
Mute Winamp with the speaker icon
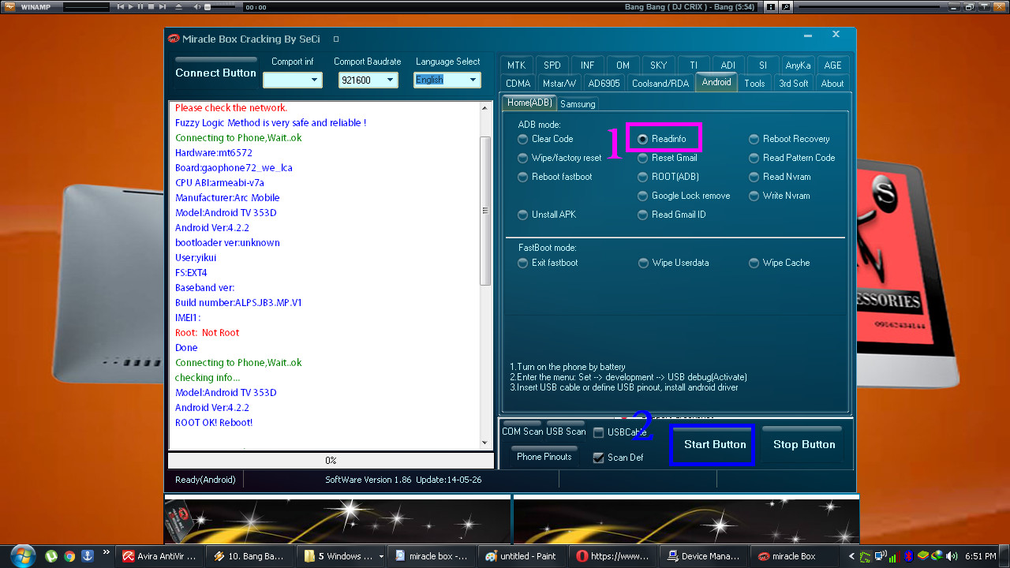(197, 6)
